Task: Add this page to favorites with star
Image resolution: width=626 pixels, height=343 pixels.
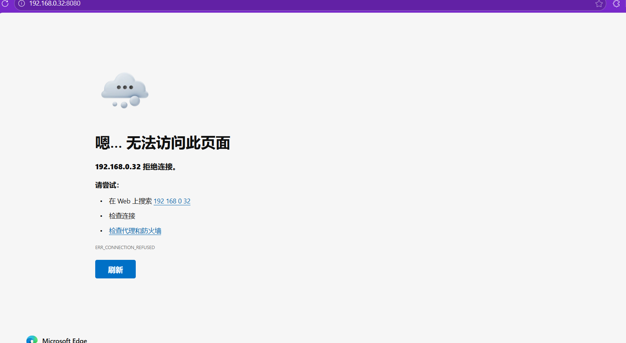Action: pyautogui.click(x=599, y=4)
